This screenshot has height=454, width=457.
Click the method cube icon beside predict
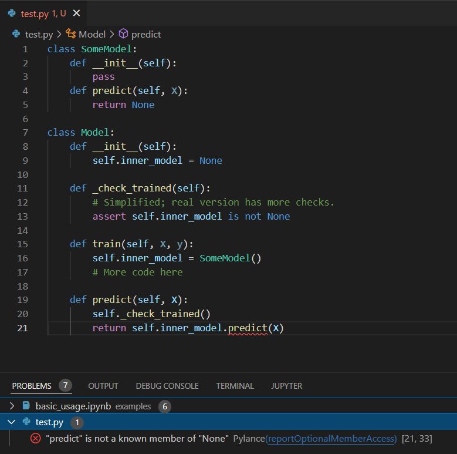[123, 33]
